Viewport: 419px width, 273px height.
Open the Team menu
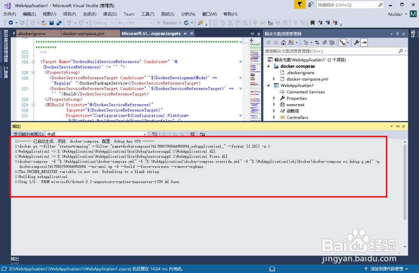(x=129, y=14)
